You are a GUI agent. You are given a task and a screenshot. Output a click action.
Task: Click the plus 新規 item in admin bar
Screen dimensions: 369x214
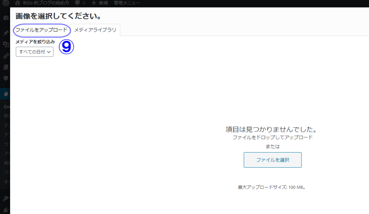[99, 3]
